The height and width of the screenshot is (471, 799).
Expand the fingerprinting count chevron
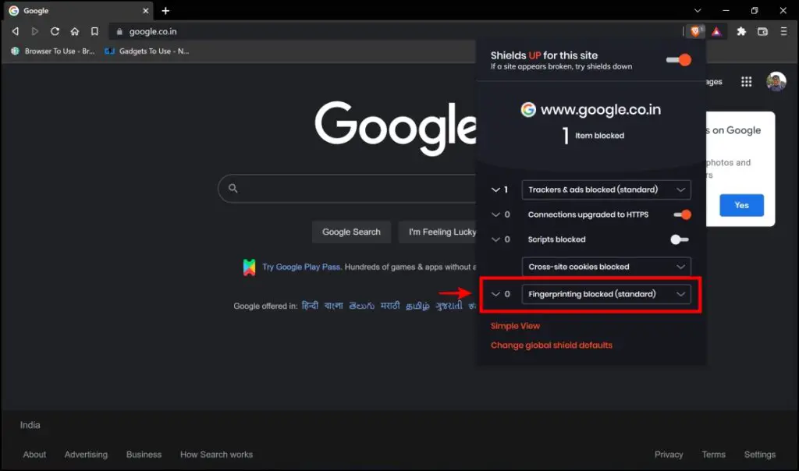[495, 294]
